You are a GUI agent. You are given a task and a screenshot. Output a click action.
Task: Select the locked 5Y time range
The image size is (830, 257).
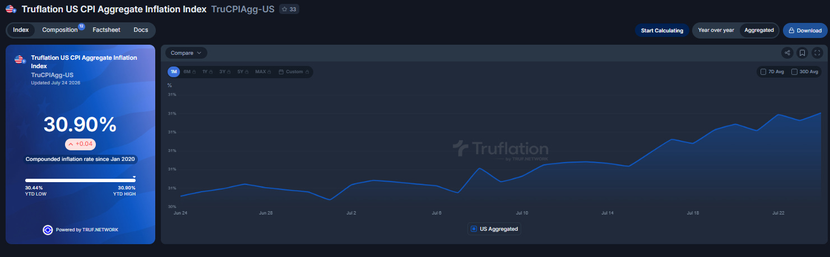point(244,72)
